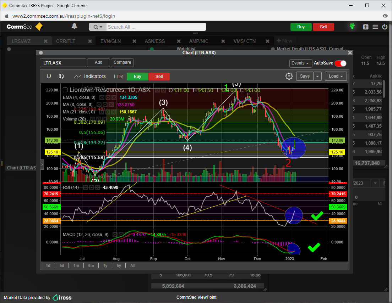Save the chart layout
This screenshot has width=392, height=303.
point(305,77)
